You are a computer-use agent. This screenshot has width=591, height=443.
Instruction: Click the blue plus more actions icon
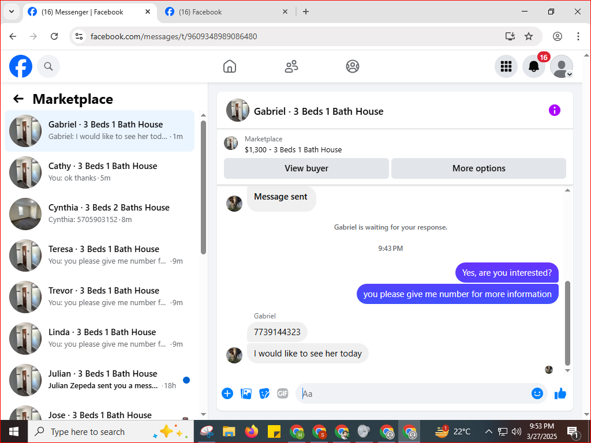[227, 393]
